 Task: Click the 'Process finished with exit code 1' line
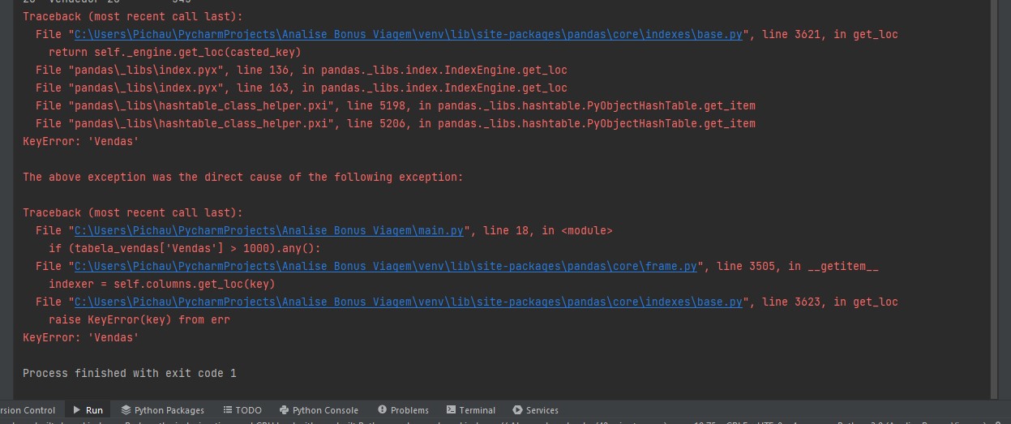(x=130, y=374)
